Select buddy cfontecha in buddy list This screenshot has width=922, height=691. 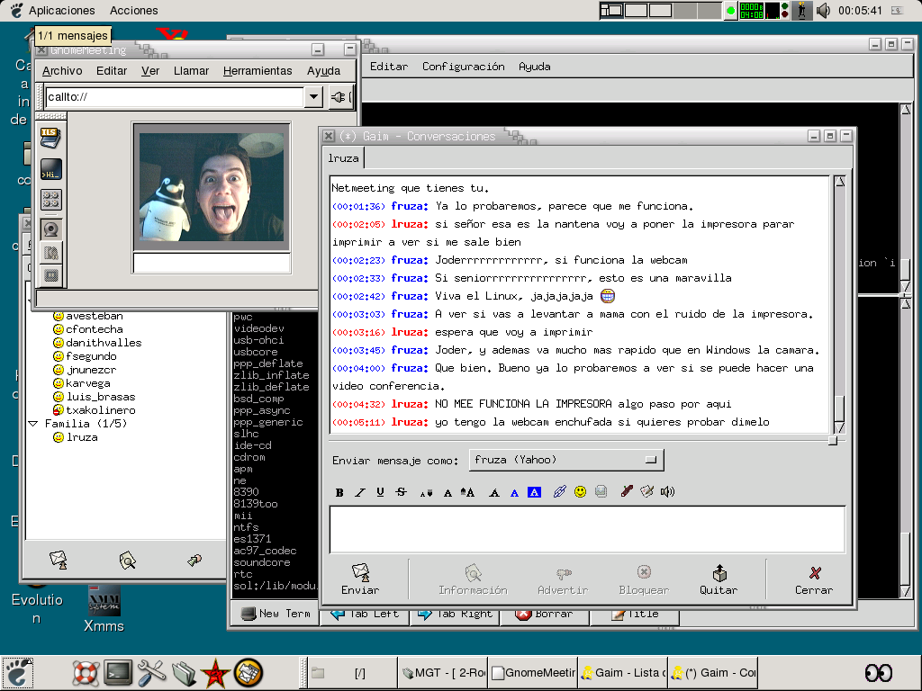click(94, 329)
